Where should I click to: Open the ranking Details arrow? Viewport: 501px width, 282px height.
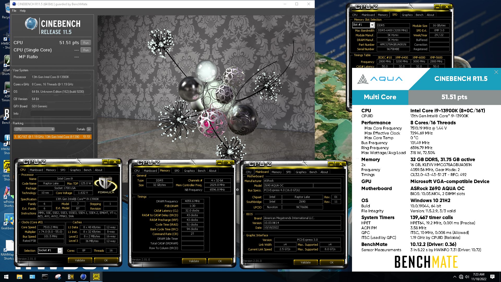point(89,129)
